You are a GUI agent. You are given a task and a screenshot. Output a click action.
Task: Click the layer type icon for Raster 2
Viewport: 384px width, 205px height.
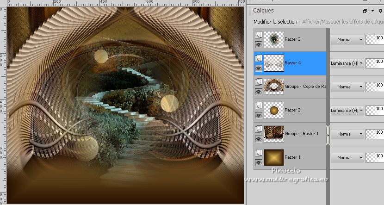(x=259, y=106)
